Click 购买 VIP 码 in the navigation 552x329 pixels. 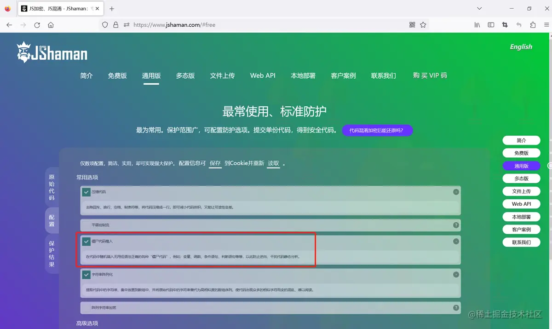[x=430, y=75]
